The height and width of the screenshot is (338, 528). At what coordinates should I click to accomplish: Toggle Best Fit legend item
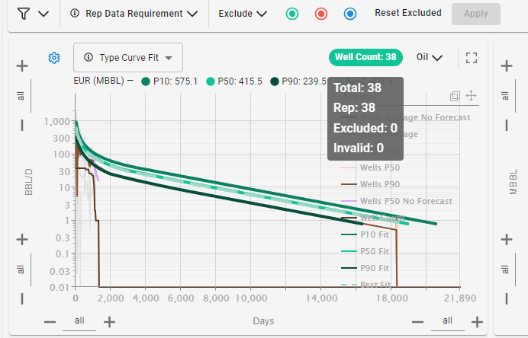[x=366, y=284]
